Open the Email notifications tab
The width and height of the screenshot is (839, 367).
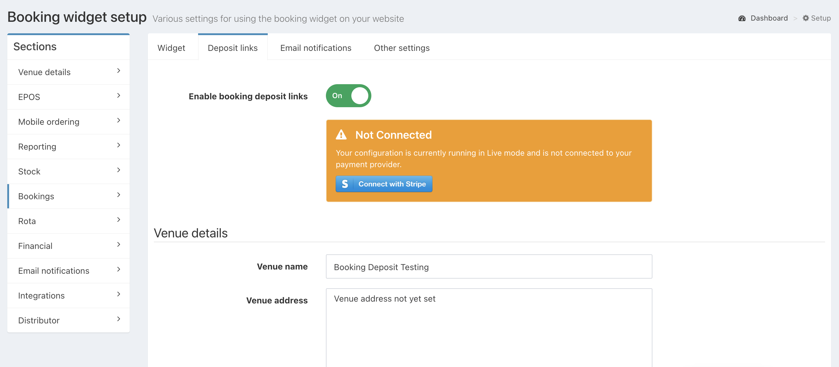315,48
